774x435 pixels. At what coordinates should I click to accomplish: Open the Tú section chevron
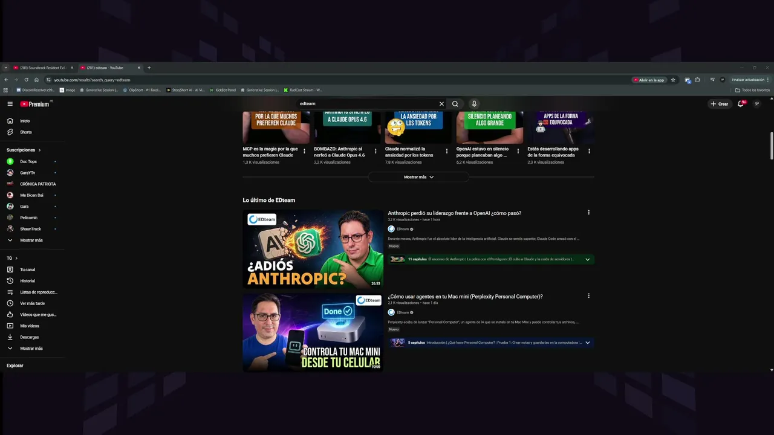click(x=16, y=258)
